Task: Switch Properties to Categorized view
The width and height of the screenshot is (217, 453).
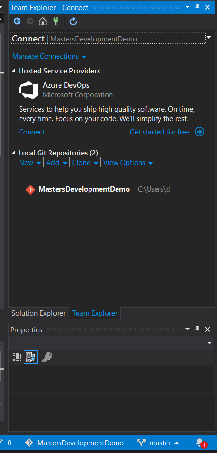Action: point(17,357)
